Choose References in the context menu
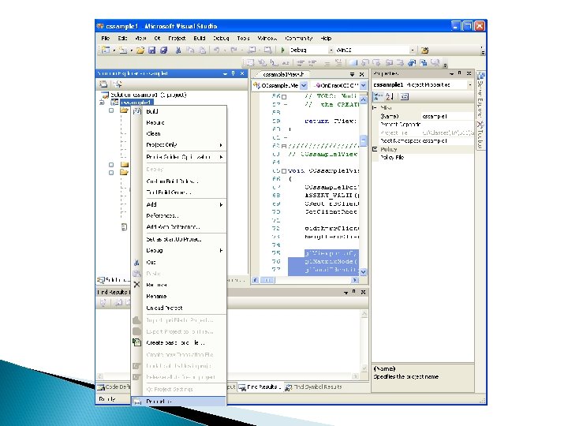The image size is (568, 426). pos(184,216)
